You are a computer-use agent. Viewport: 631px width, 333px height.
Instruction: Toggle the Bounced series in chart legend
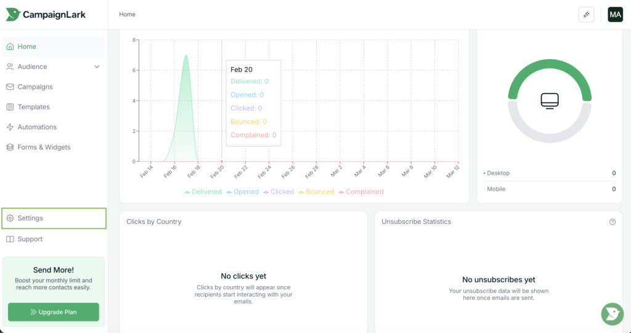click(x=315, y=192)
